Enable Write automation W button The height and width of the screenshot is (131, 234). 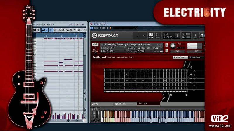click(x=106, y=28)
